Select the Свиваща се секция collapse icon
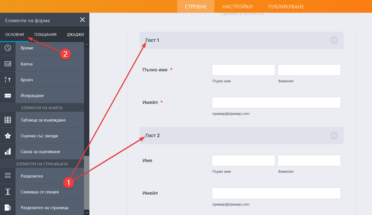Viewport: 372px width, 215px height. tap(8, 192)
